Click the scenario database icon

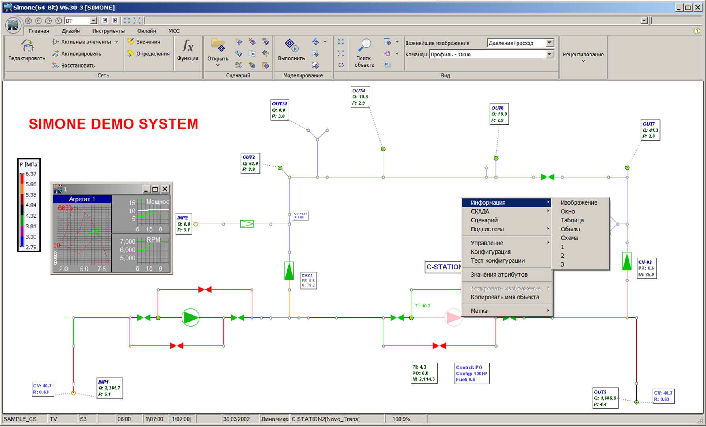[x=266, y=65]
